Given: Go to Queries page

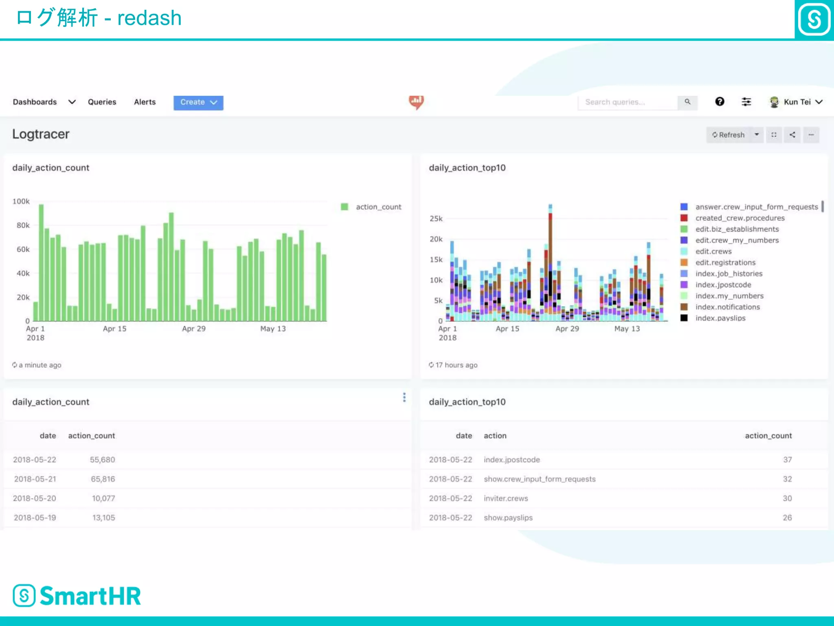Looking at the screenshot, I should coord(102,102).
